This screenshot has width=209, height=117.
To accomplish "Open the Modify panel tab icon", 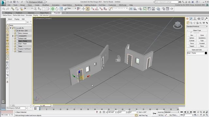I will click(191, 19).
